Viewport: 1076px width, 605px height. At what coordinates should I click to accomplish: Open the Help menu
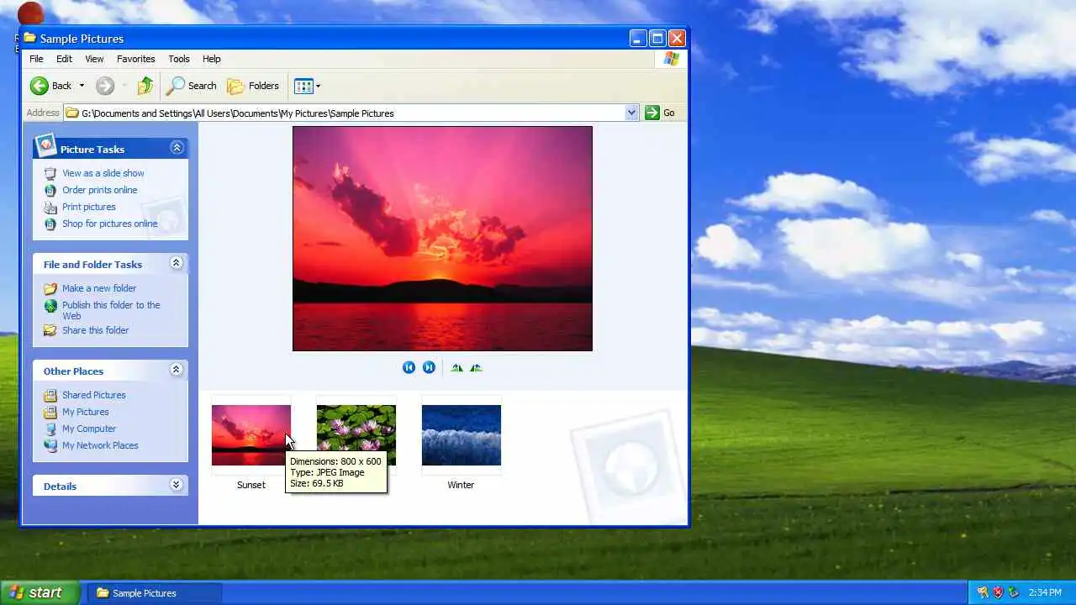(x=212, y=59)
